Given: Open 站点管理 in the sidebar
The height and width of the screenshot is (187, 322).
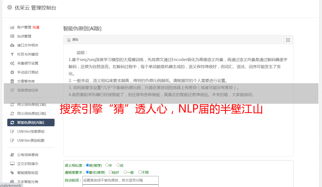Looking at the screenshot, I should (x=24, y=36).
